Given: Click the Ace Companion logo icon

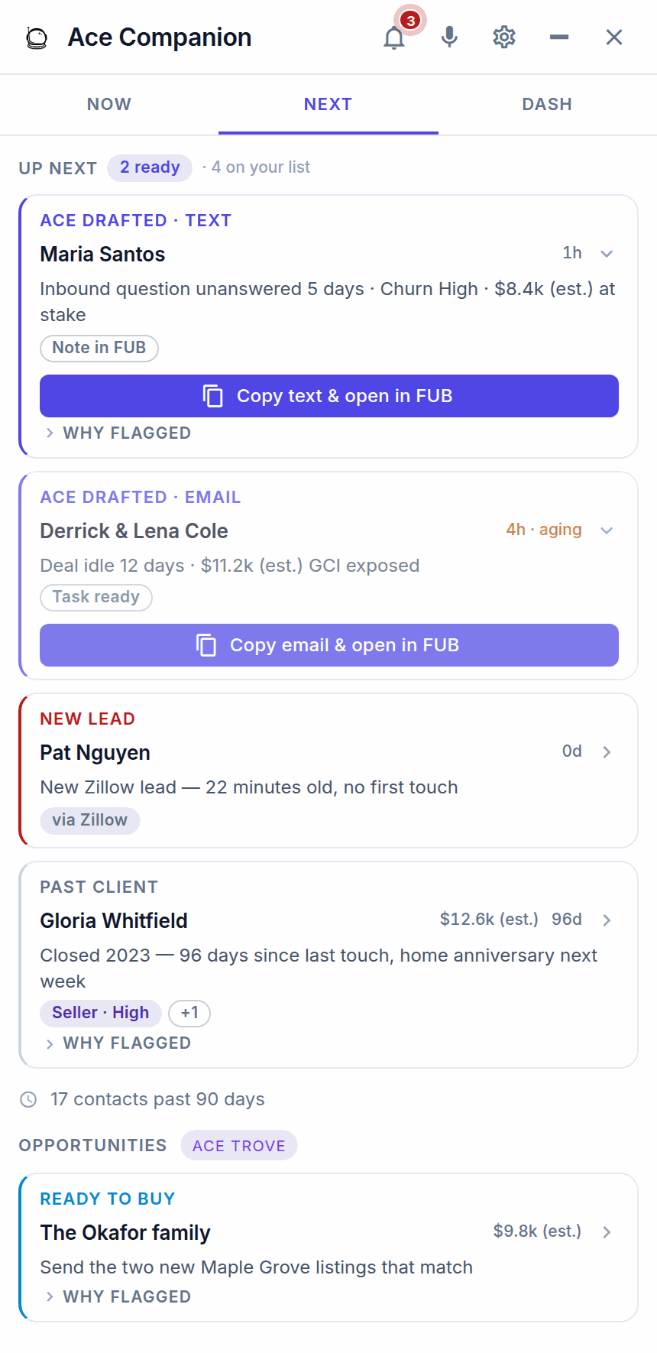Looking at the screenshot, I should tap(37, 37).
